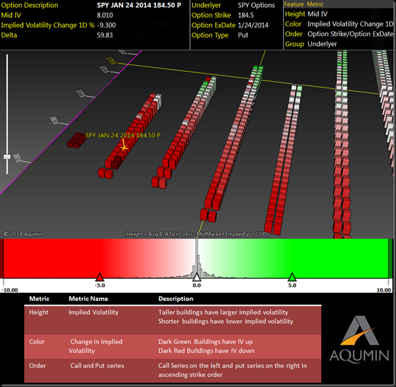Click the Implied Volatility Change 1D % value -9.300
The height and width of the screenshot is (387, 396).
click(x=107, y=25)
